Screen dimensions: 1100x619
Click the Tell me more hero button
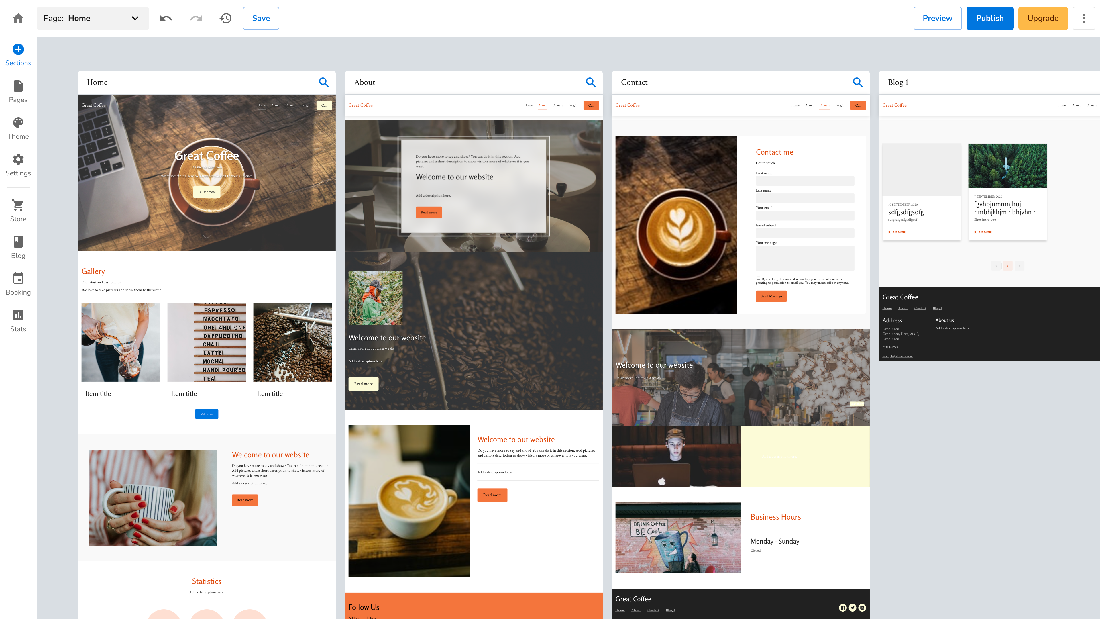coord(207,192)
